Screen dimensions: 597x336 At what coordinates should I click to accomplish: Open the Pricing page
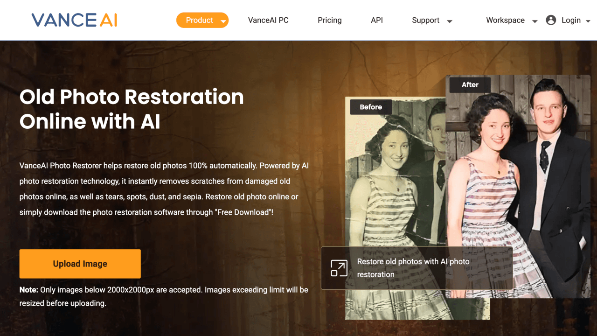coord(330,20)
